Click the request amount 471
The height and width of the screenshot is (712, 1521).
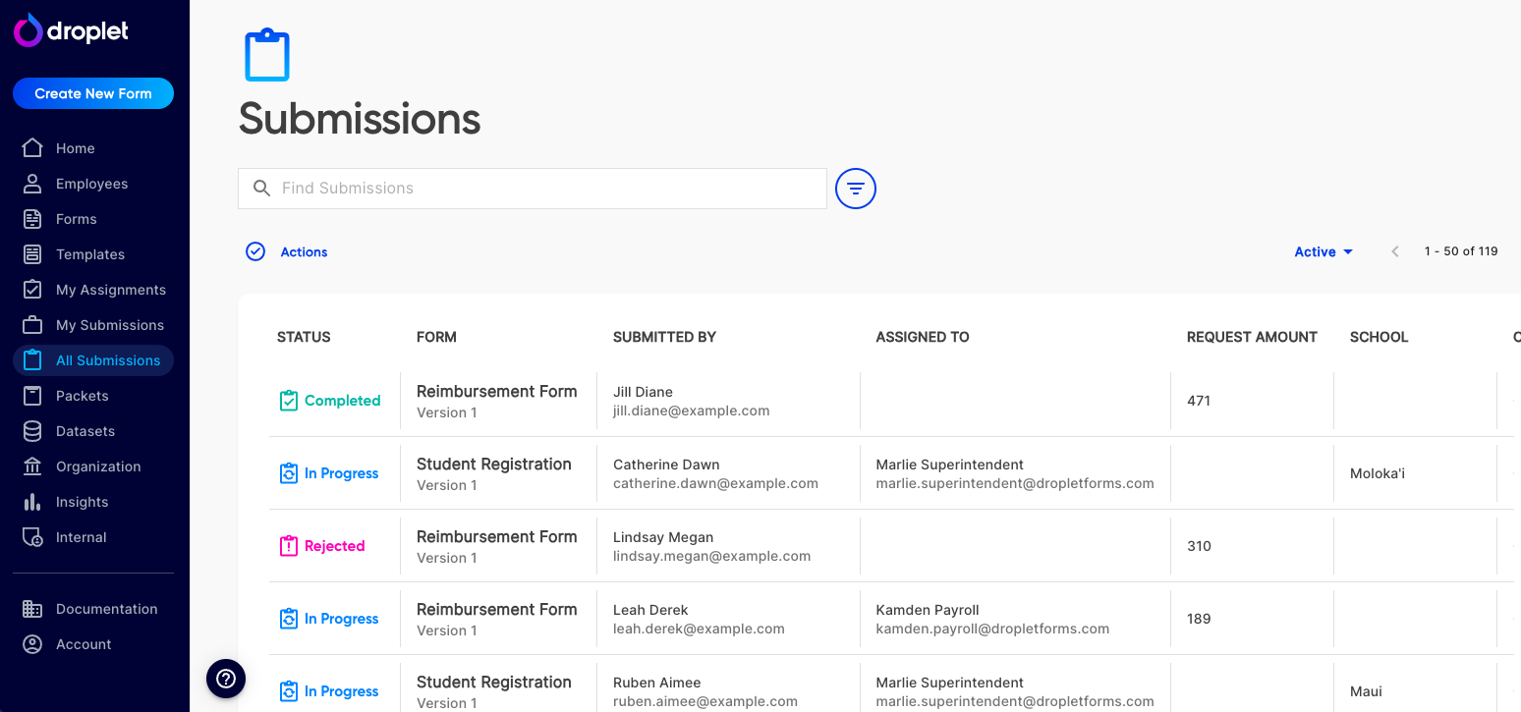[x=1199, y=401]
